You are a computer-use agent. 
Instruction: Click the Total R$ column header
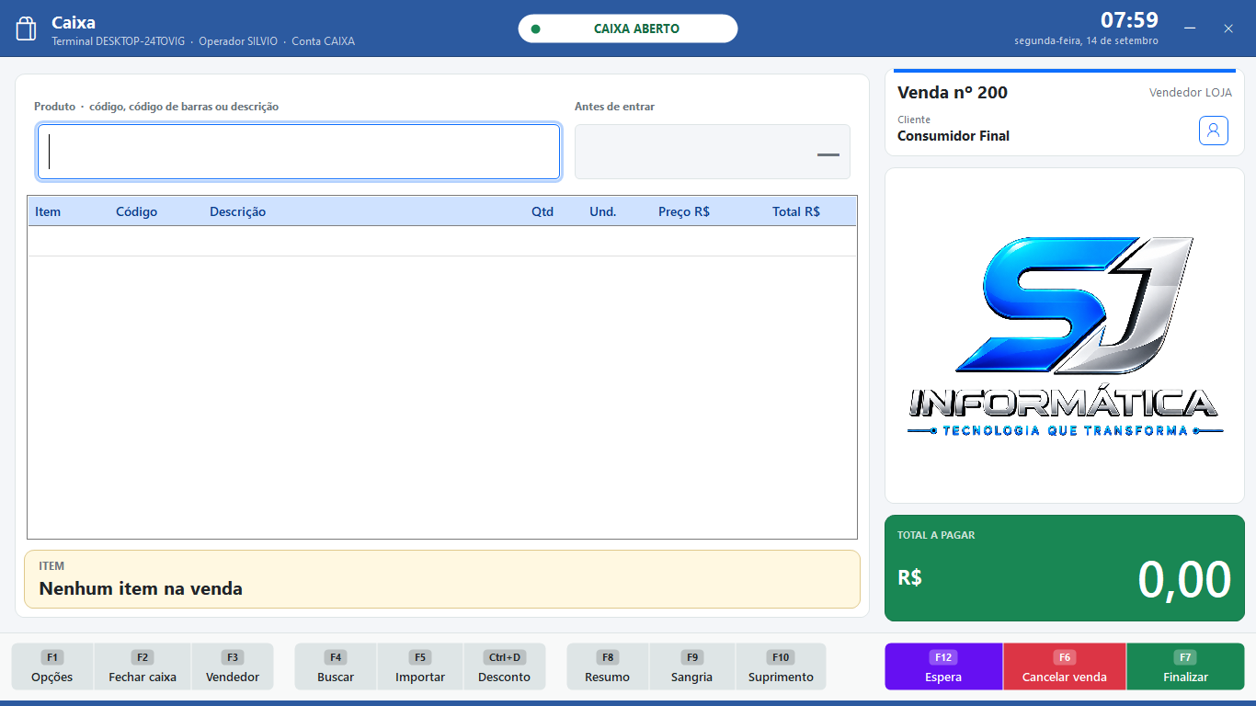click(x=796, y=211)
